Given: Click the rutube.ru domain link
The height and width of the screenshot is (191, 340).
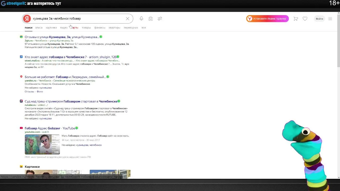Looking at the screenshot, I should (30, 105).
